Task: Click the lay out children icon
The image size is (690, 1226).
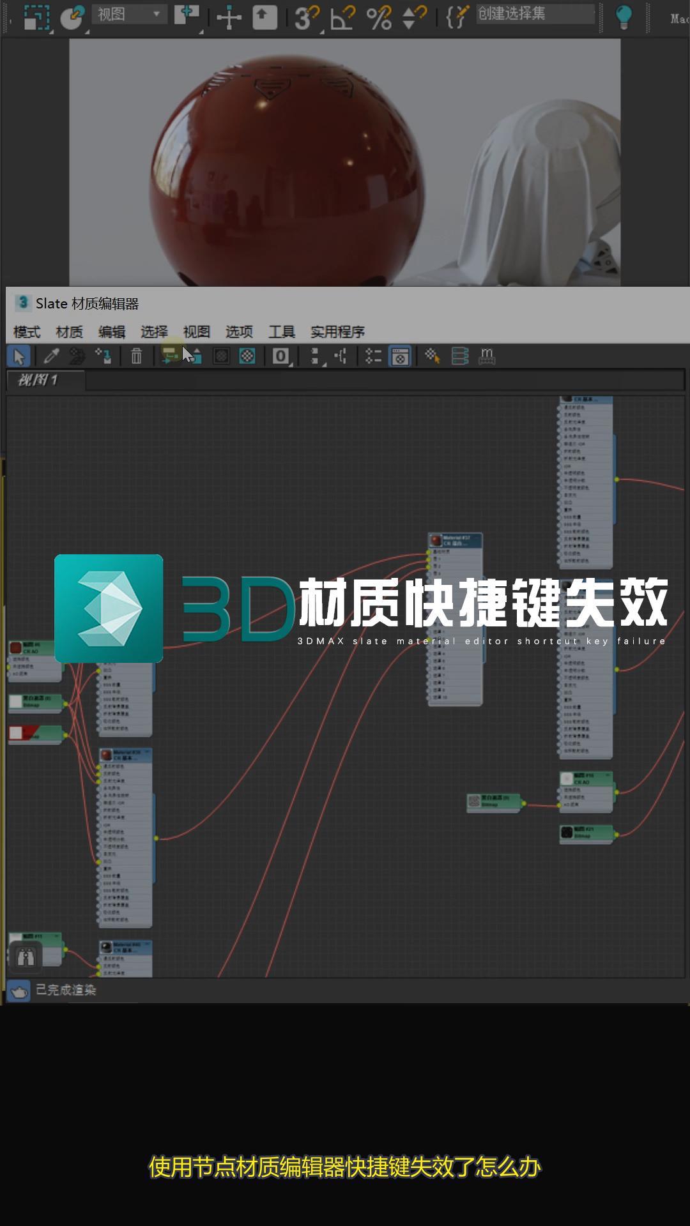Action: [x=341, y=356]
